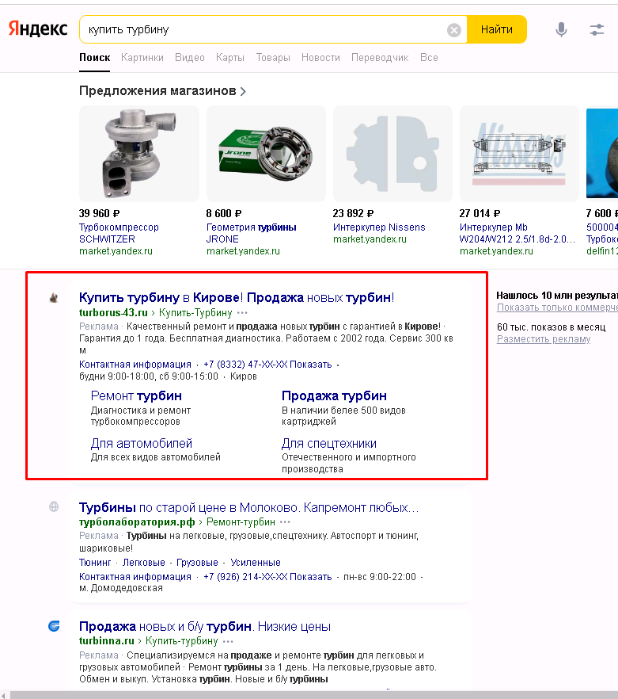This screenshot has height=699, width=618.
Task: Visit the турболаборатория.рф site link
Action: point(137,522)
